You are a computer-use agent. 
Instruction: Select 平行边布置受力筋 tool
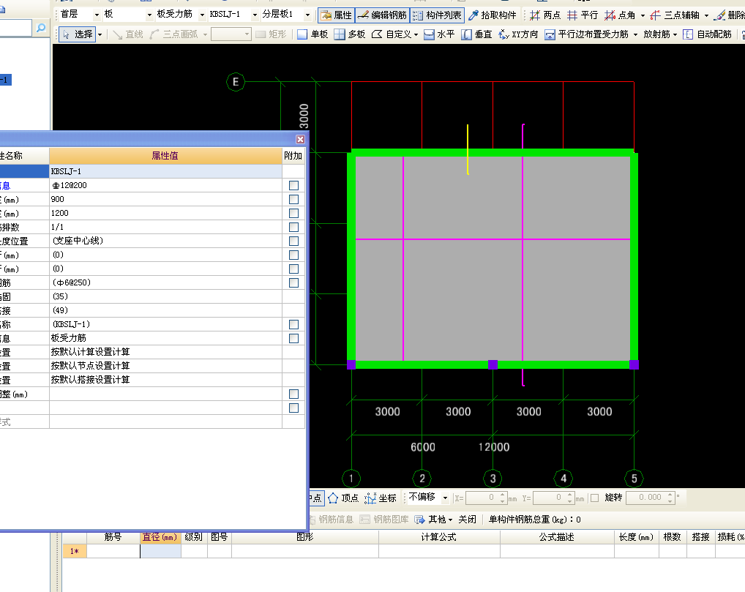(587, 34)
